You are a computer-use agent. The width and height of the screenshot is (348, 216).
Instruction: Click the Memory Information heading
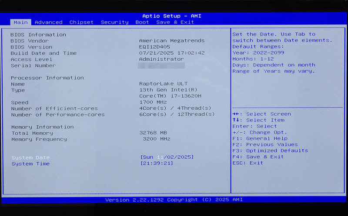pos(42,127)
